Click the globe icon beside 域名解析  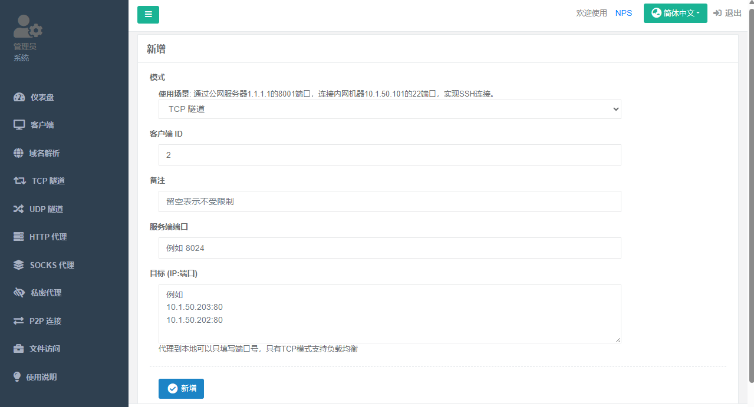pyautogui.click(x=18, y=153)
